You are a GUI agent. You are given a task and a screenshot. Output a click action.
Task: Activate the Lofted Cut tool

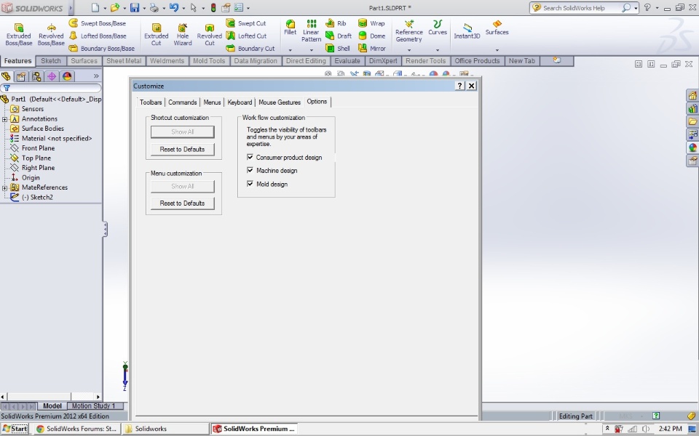click(x=246, y=36)
